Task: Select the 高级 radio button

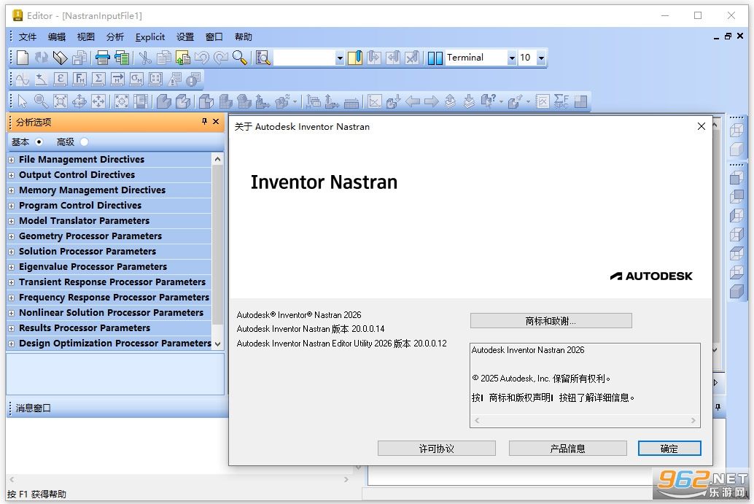Action: [x=84, y=142]
